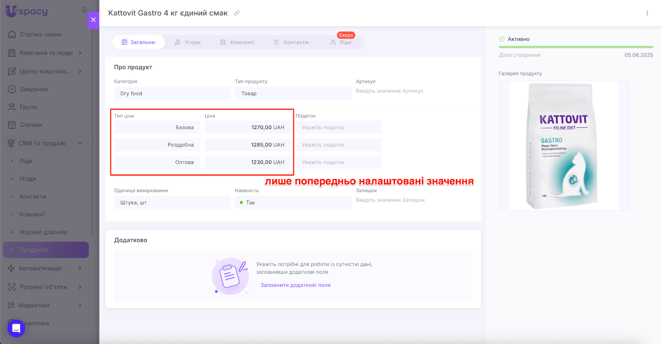Screen dimensions: 661x344
Task: Open the three-dot options menu
Action: (x=647, y=13)
